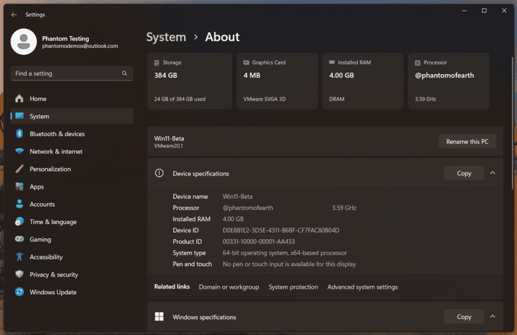Click the 24 GB of 384 GB used text
The width and height of the screenshot is (517, 335).
(x=180, y=99)
